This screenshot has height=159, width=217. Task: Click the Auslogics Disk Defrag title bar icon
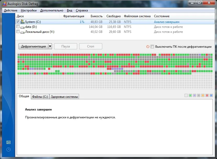point(4,4)
